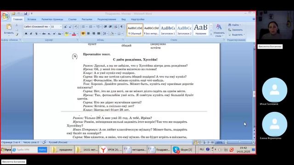Select Center paragraph alignment
This screenshot has width=294, height=165.
coord(88,33)
